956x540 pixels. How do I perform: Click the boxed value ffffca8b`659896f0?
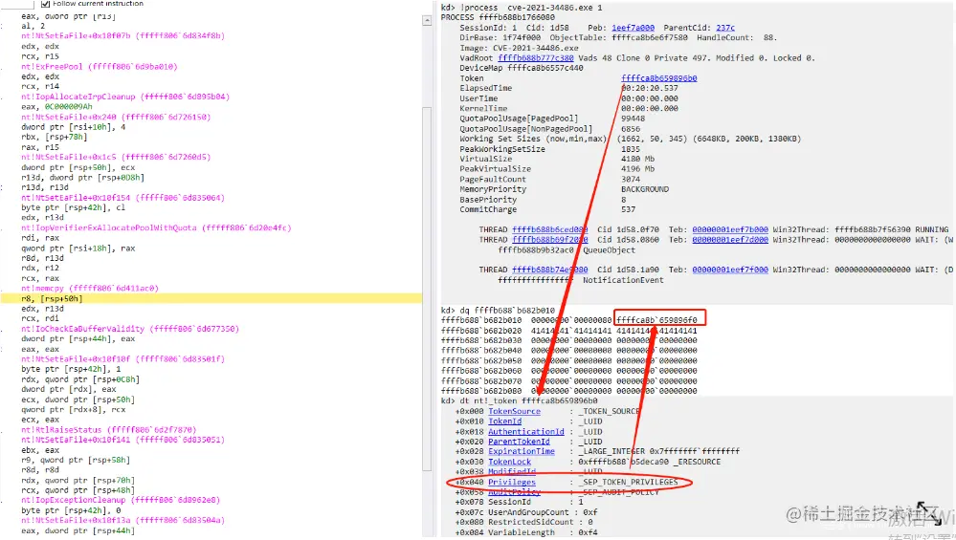(659, 319)
